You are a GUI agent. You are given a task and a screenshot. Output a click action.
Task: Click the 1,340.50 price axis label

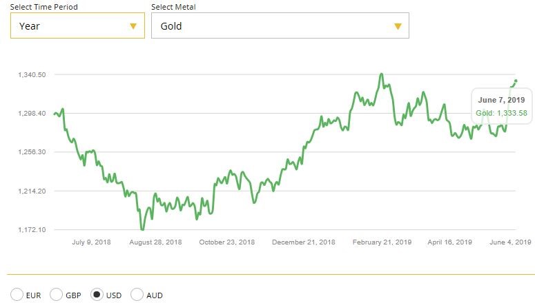32,74
